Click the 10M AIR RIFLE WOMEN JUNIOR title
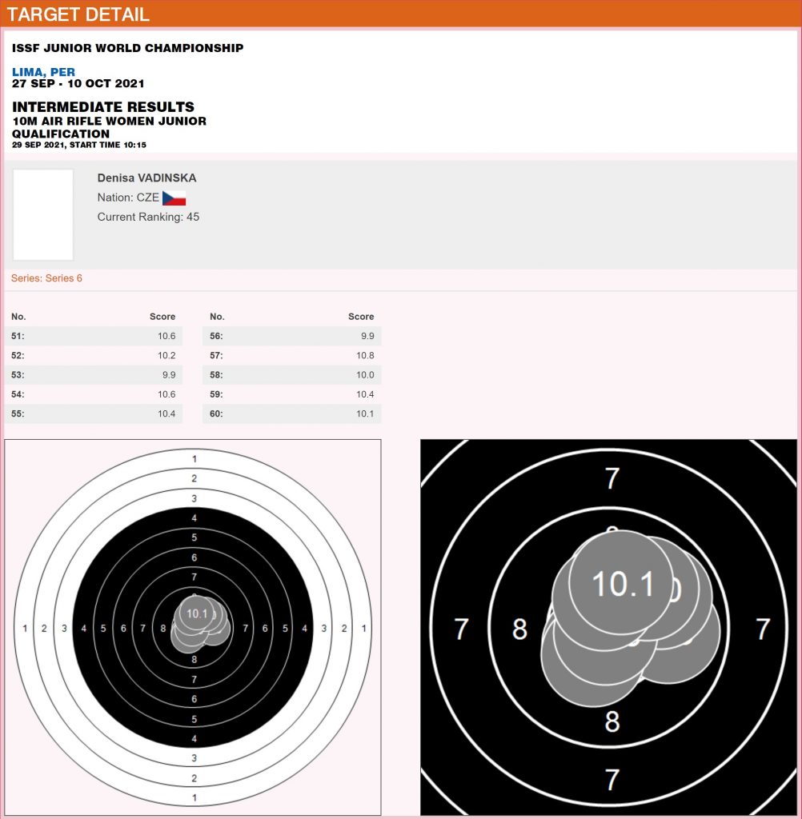Viewport: 802px width, 819px height. [109, 121]
